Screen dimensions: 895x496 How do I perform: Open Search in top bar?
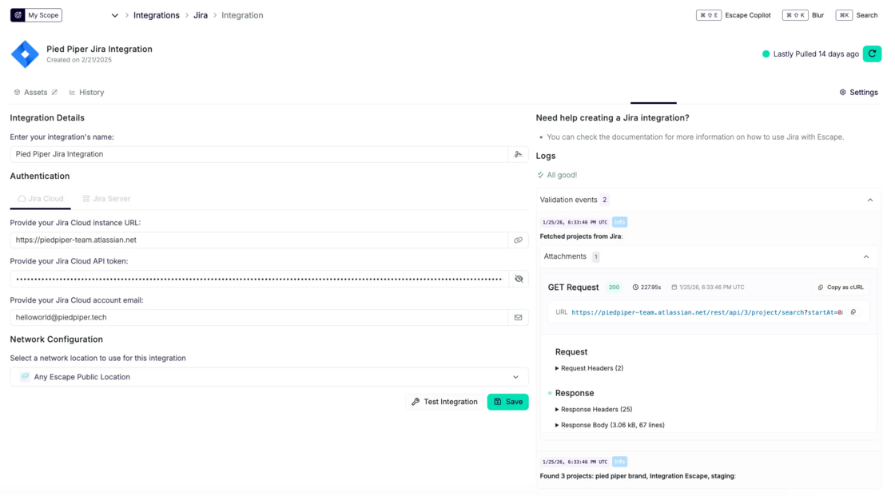point(857,15)
